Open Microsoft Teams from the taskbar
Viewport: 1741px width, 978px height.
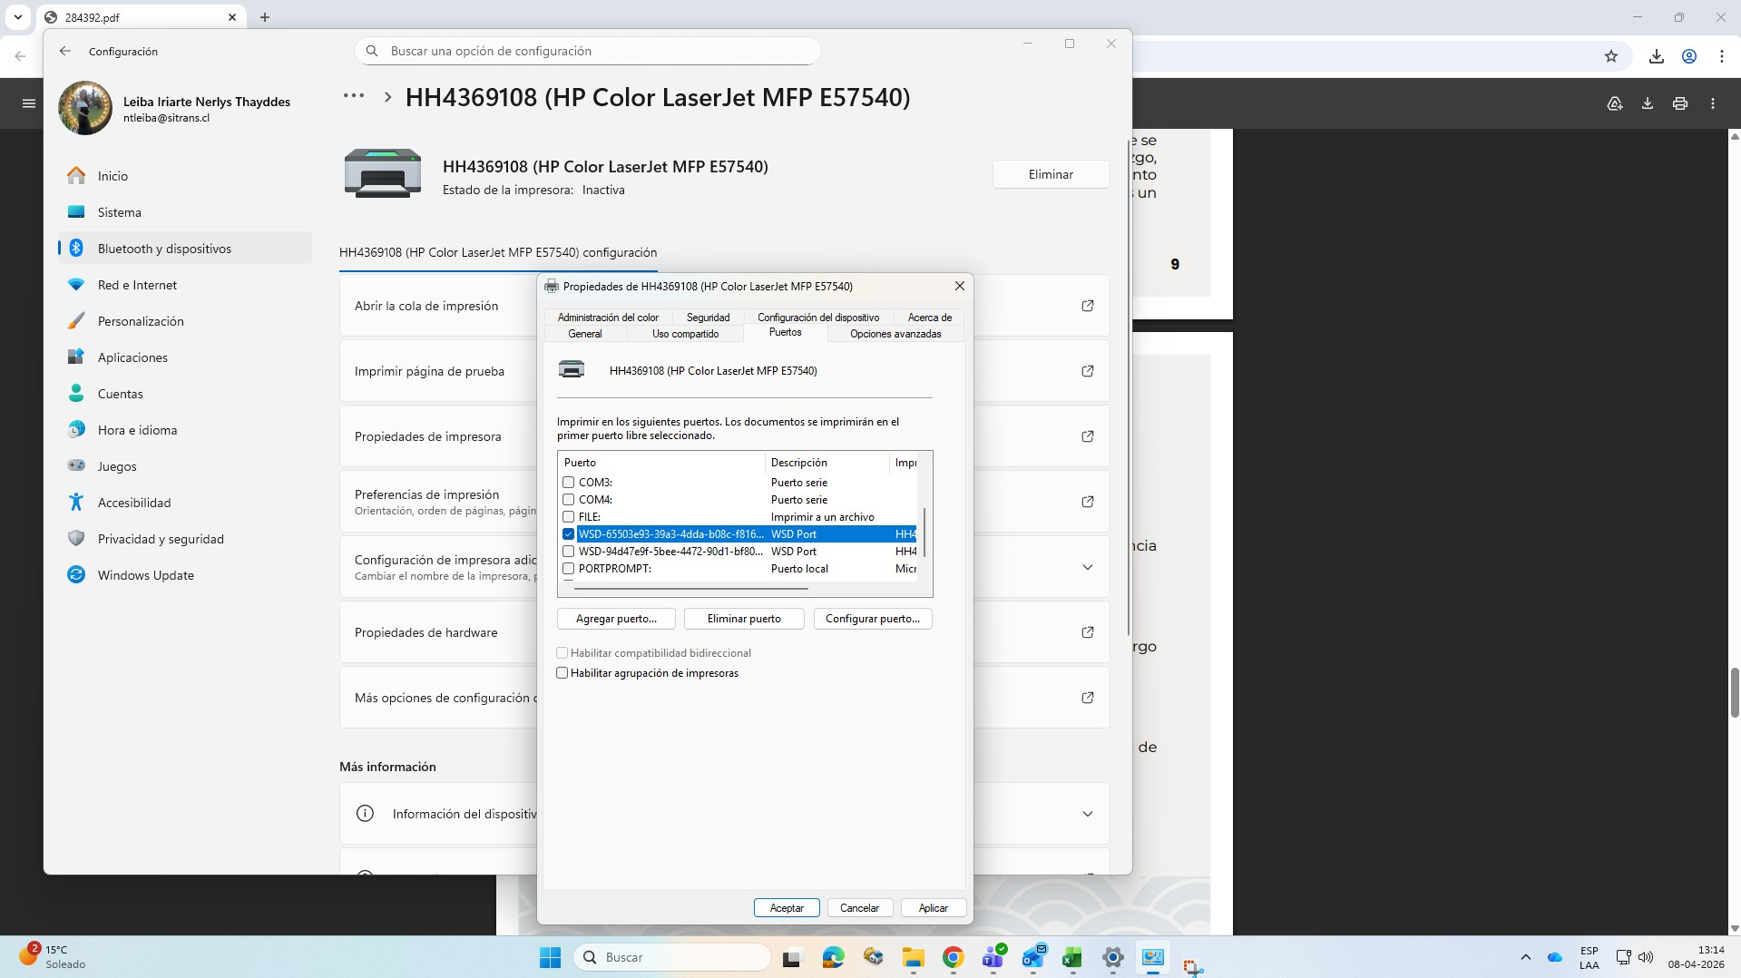point(993,957)
